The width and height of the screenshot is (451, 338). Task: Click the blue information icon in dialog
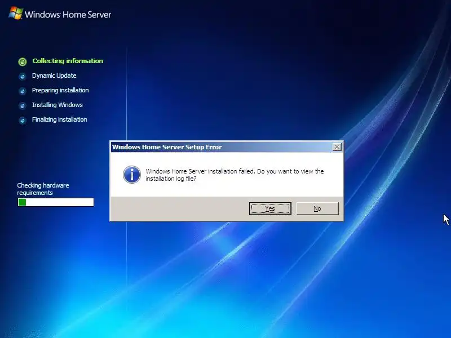[132, 175]
